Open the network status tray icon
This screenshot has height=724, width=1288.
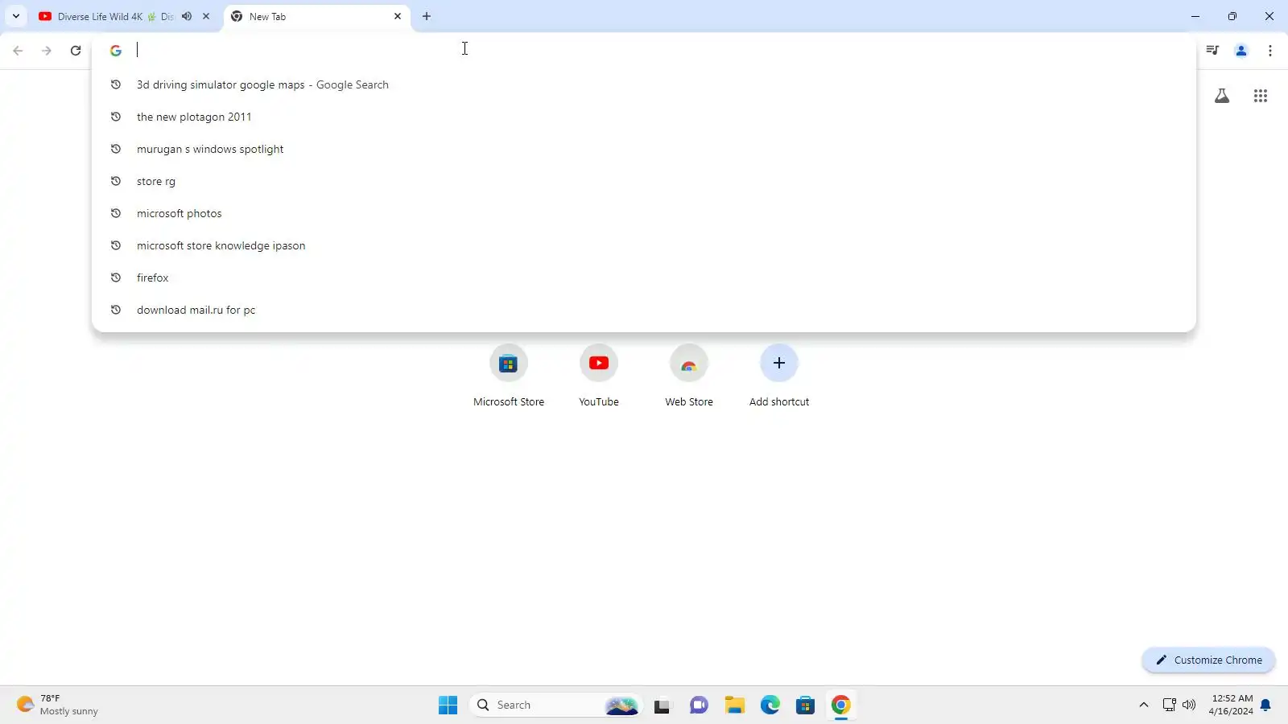[1170, 705]
